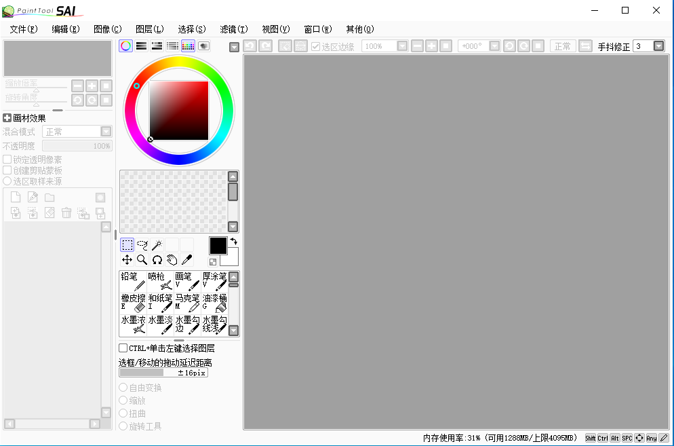Choose the 画笔 brush tool
674x446 pixels.
tap(187, 282)
